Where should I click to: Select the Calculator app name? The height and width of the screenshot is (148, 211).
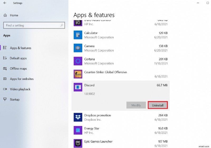91,33
